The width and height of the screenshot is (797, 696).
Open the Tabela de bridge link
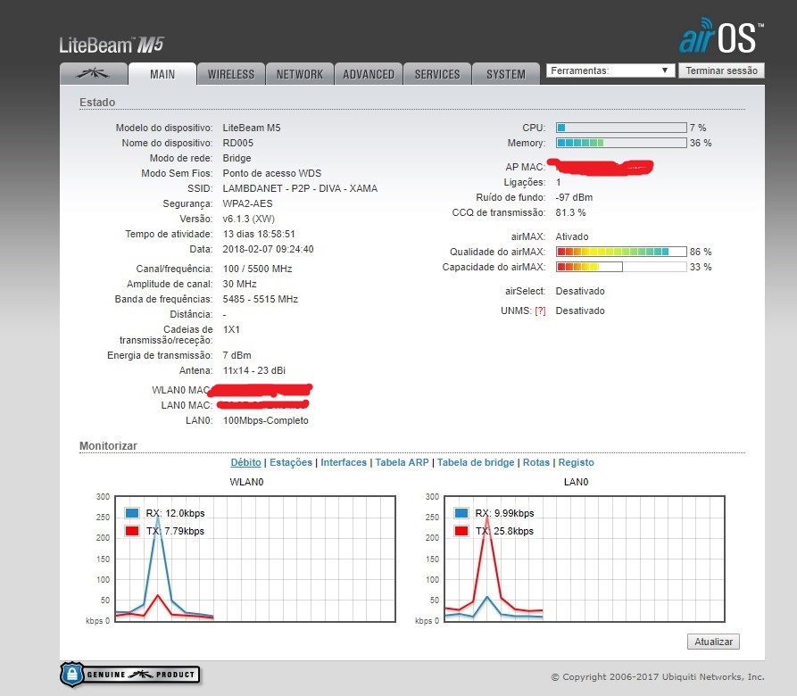coord(476,462)
